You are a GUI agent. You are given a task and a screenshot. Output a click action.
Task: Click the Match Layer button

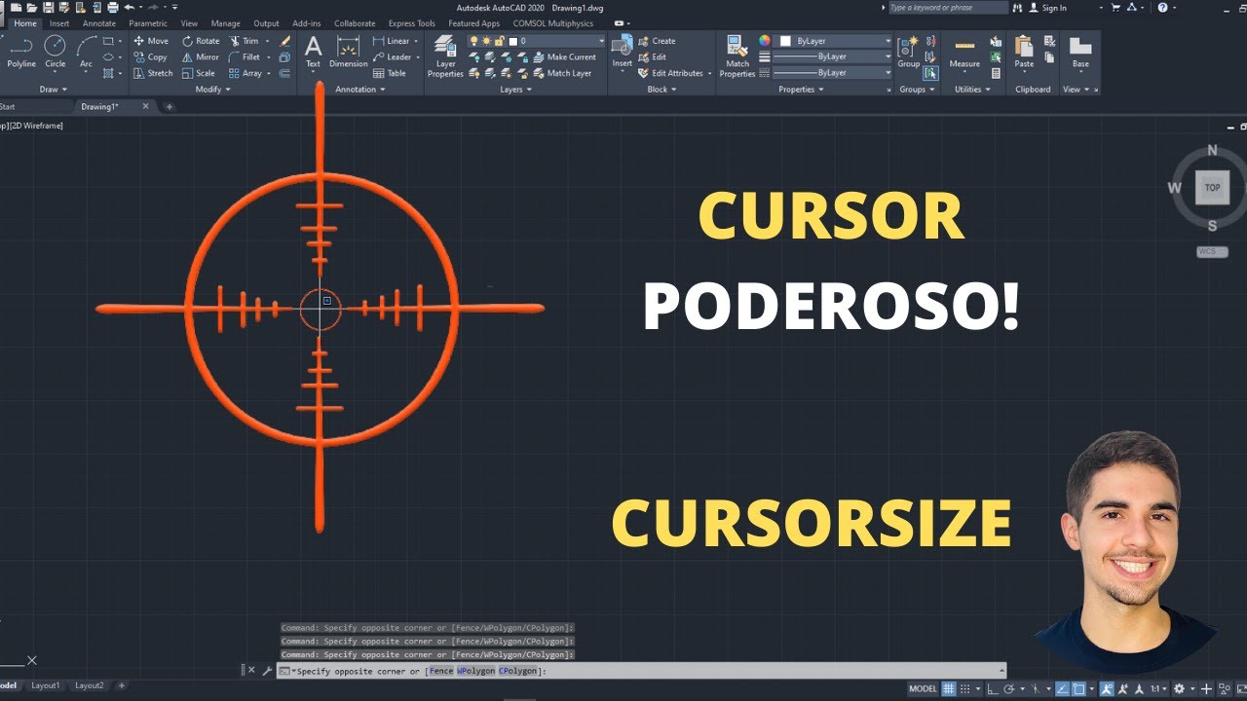click(561, 73)
